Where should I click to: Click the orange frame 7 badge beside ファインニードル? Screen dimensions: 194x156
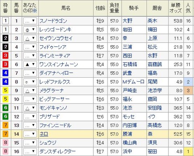pos(5,125)
